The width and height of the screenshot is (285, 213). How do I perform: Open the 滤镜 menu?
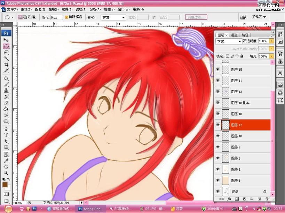[81, 9]
